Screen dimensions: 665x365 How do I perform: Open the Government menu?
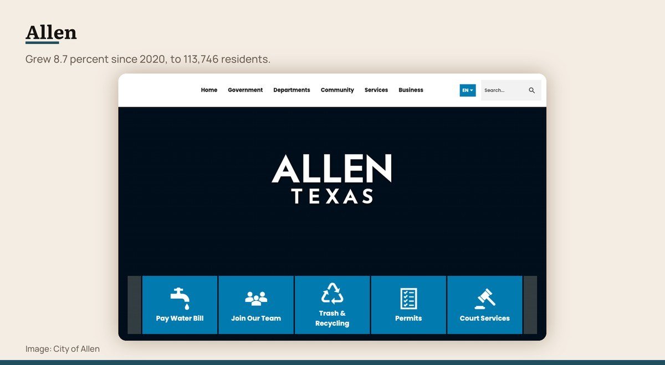coord(245,90)
